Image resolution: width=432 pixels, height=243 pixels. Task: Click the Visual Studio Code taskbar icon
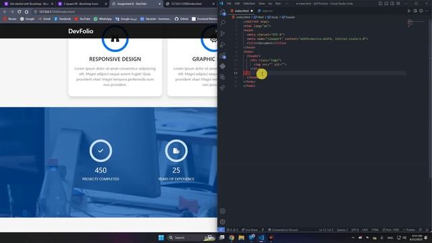(x=261, y=238)
